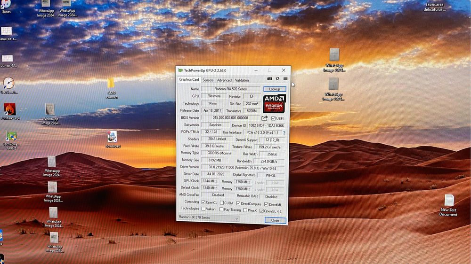The height and width of the screenshot is (264, 471).
Task: Minimize the GPU-Z window
Action: click(256, 70)
